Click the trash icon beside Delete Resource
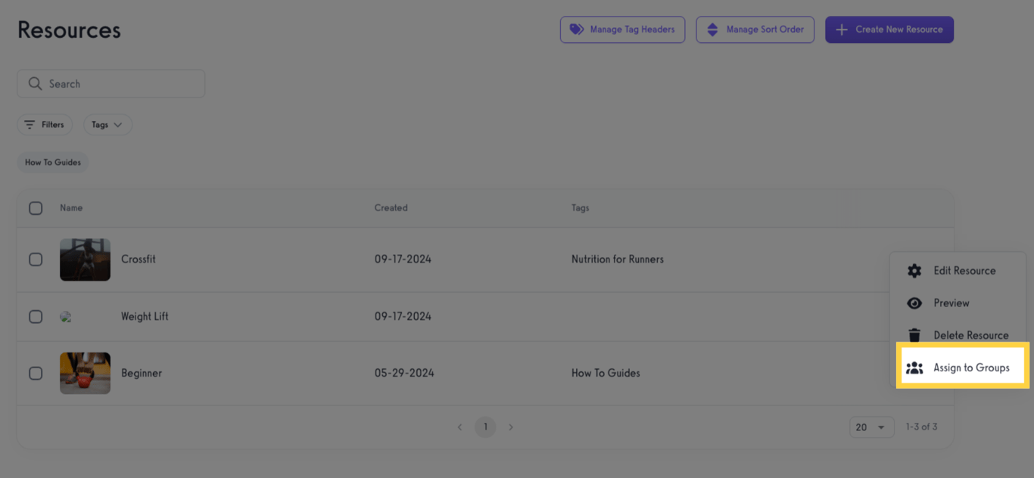 pos(914,334)
